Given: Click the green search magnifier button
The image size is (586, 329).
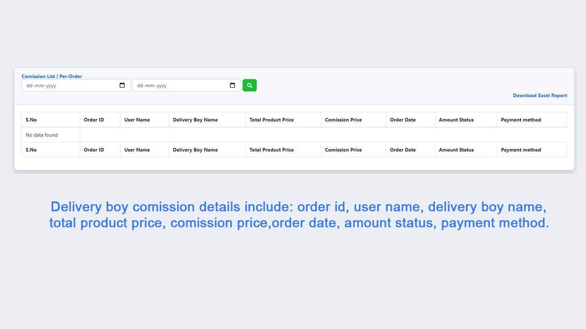Looking at the screenshot, I should click(x=250, y=85).
